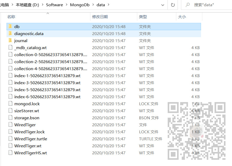Click the diagnostic.data folder icon
The image size is (232, 166).
point(10,34)
